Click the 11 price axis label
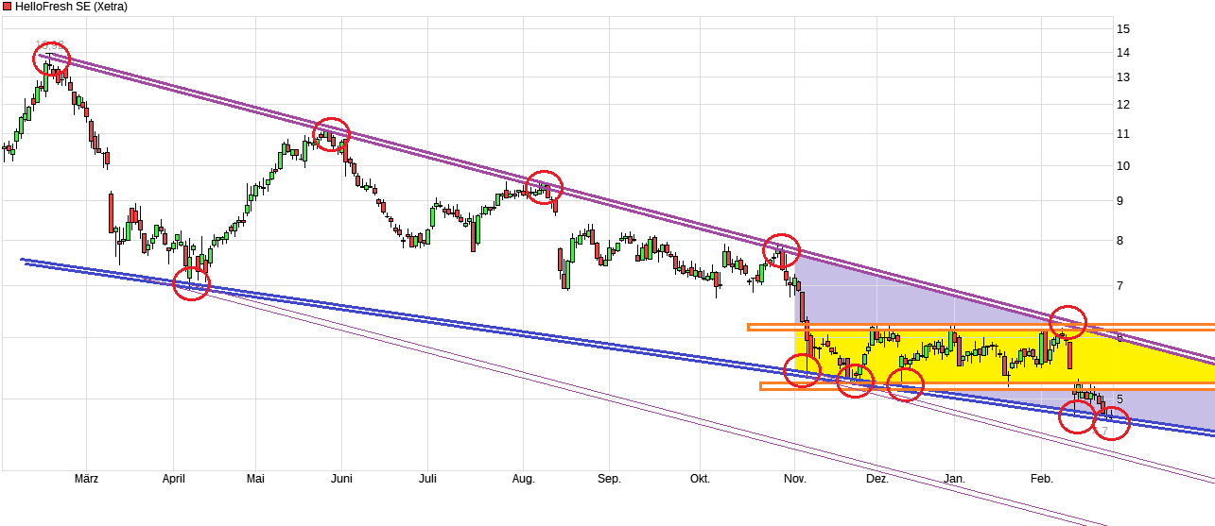1215x526 pixels. coord(1123,134)
